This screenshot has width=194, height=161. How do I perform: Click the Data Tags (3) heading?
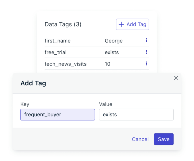coord(63,24)
